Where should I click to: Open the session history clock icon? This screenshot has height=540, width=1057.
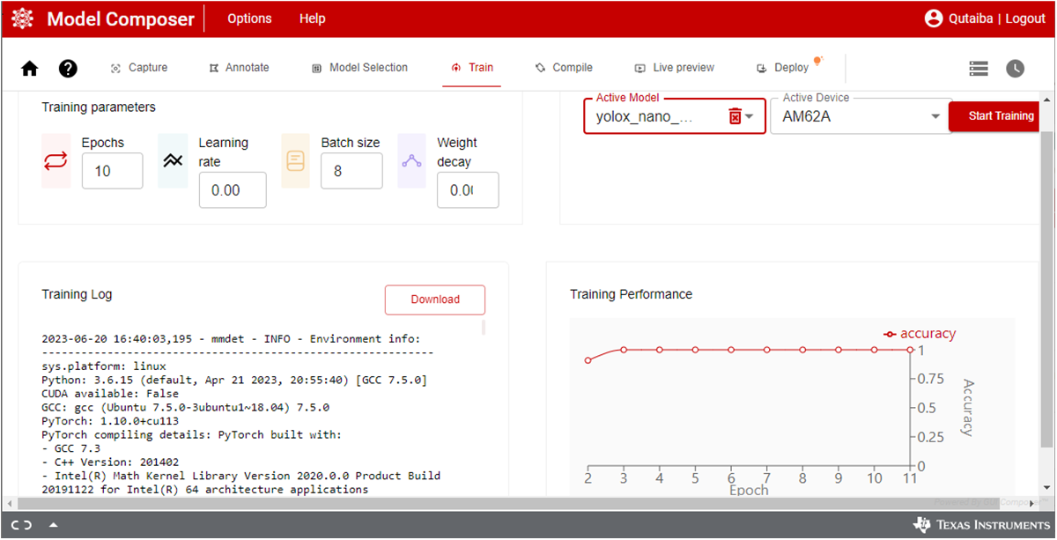click(x=1015, y=68)
